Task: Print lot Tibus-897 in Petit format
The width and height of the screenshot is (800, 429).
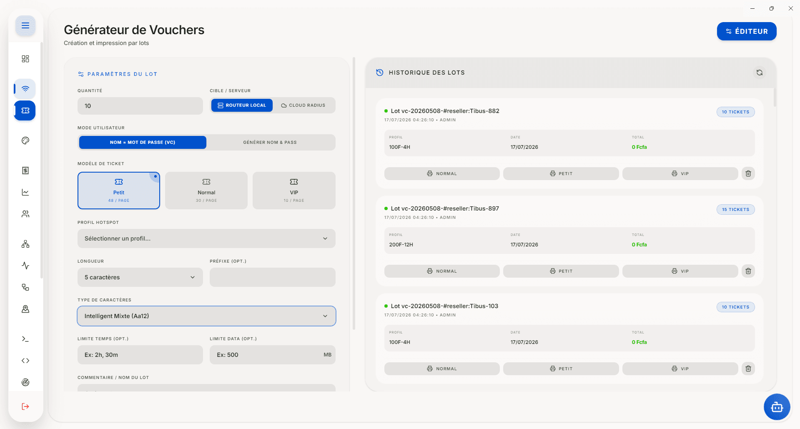Action: (561, 271)
